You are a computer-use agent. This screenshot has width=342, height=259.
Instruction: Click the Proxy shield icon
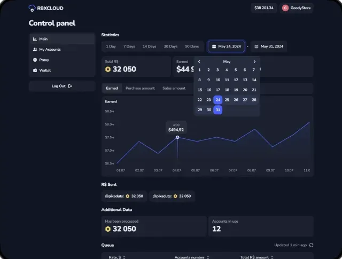[x=35, y=60]
